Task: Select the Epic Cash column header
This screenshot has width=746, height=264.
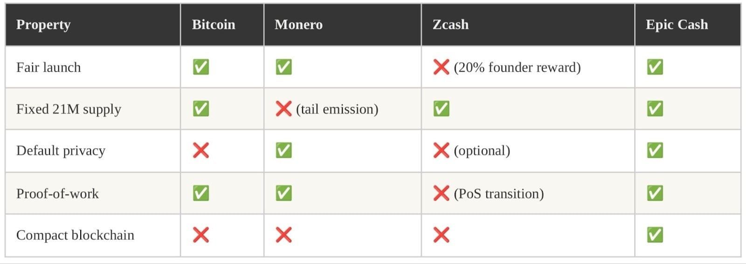Action: tap(677, 25)
